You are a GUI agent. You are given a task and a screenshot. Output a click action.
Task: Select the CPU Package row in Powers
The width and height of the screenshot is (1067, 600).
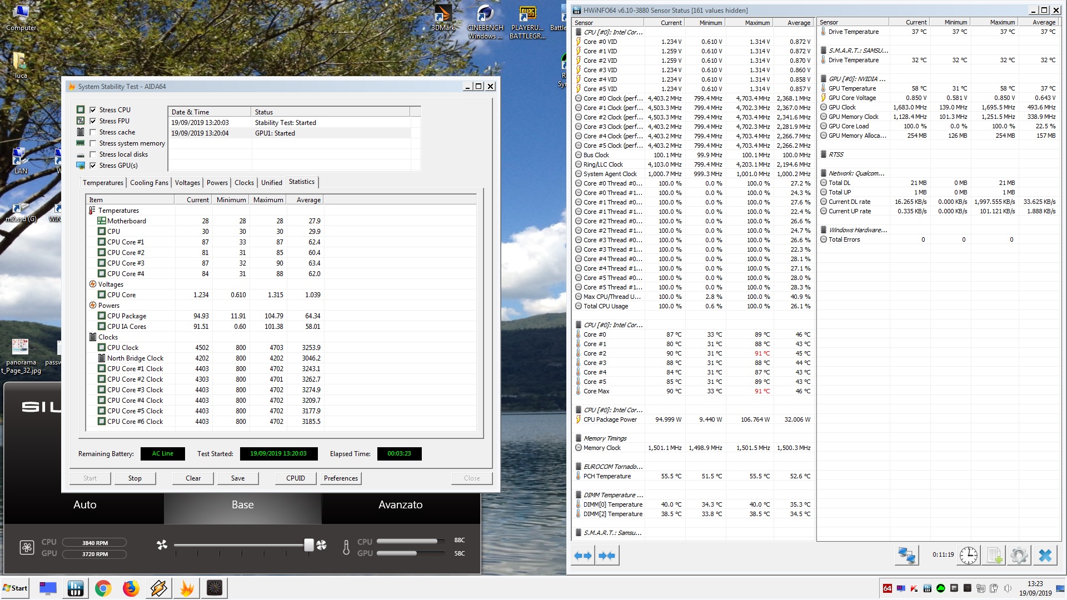(281, 316)
